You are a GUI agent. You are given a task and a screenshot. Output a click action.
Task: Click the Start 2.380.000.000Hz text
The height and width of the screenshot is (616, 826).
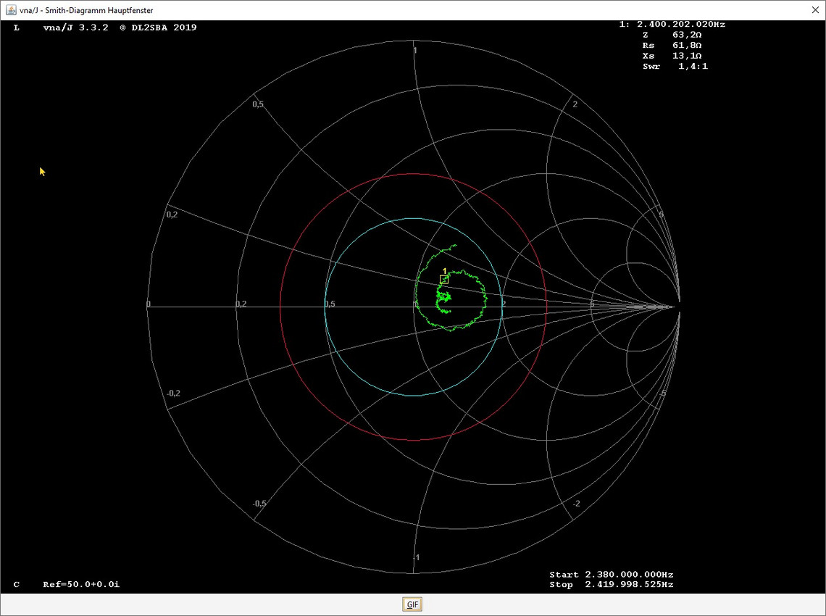pos(612,575)
